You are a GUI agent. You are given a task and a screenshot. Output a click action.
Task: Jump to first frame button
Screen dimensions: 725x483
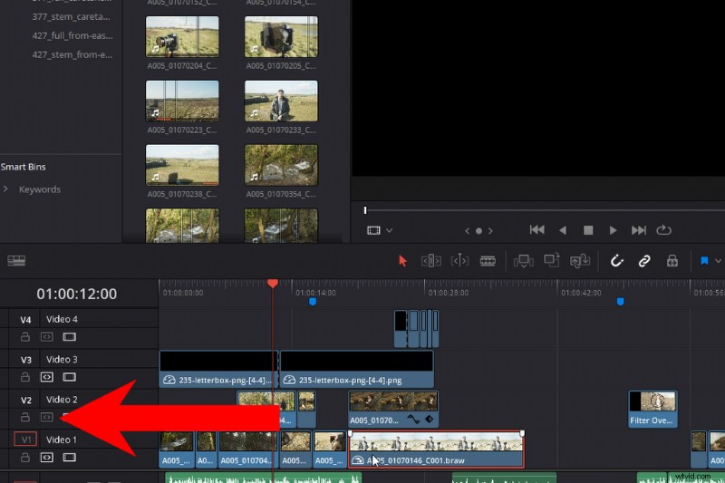[536, 229]
